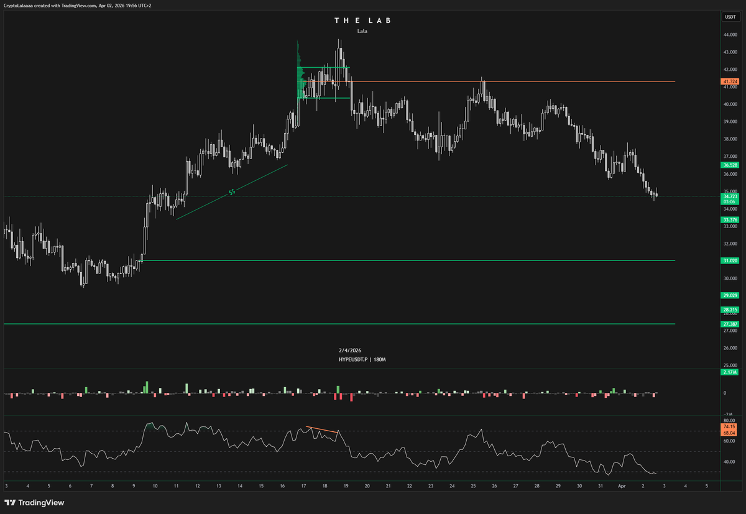Image resolution: width=746 pixels, height=514 pixels.
Task: Select the orange RSI divergence line
Action: 322,429
